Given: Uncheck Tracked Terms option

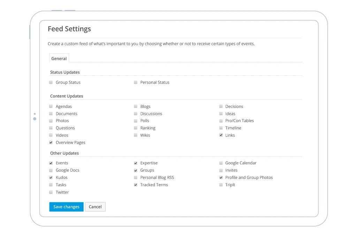Looking at the screenshot, I should point(136,185).
